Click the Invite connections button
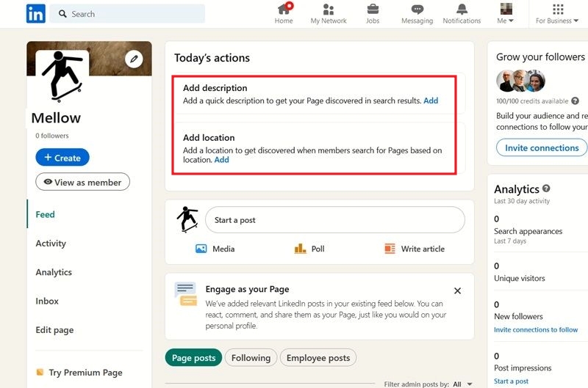This screenshot has height=388, width=588. pos(542,147)
